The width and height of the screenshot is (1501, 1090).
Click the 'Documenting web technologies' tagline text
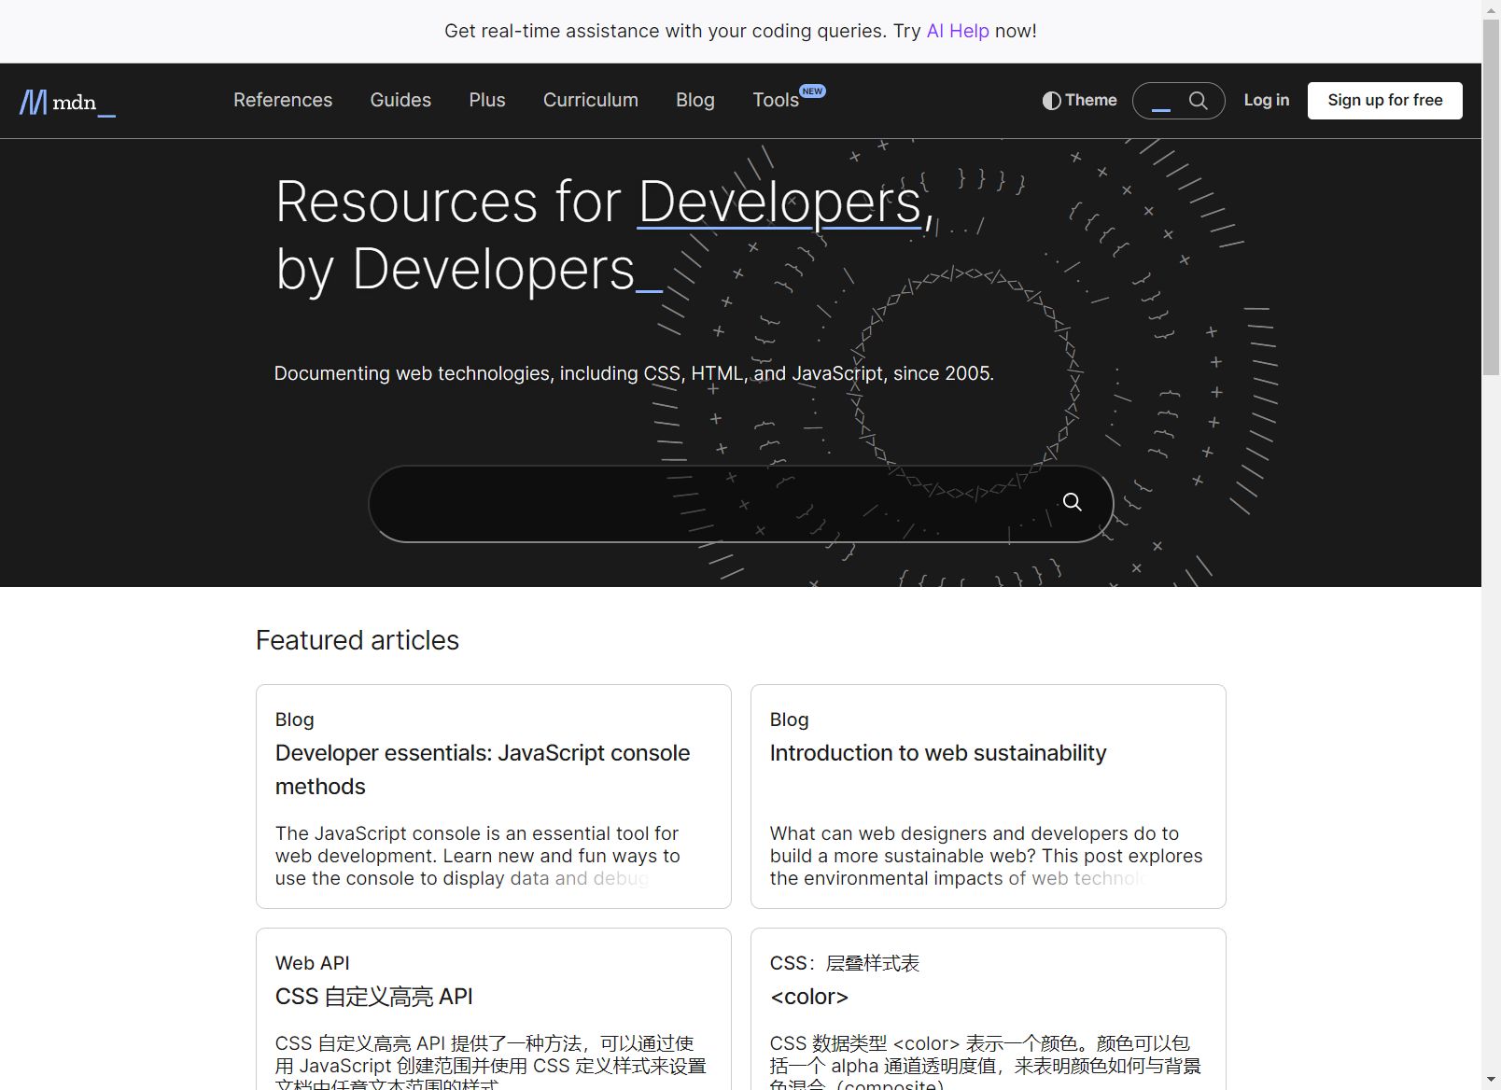(634, 373)
